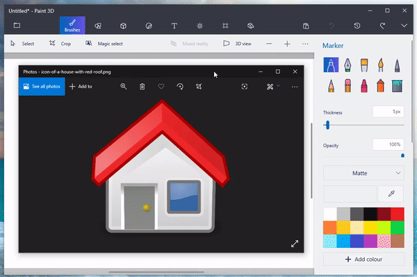Toggle the favourite heart in Photos

tap(161, 86)
